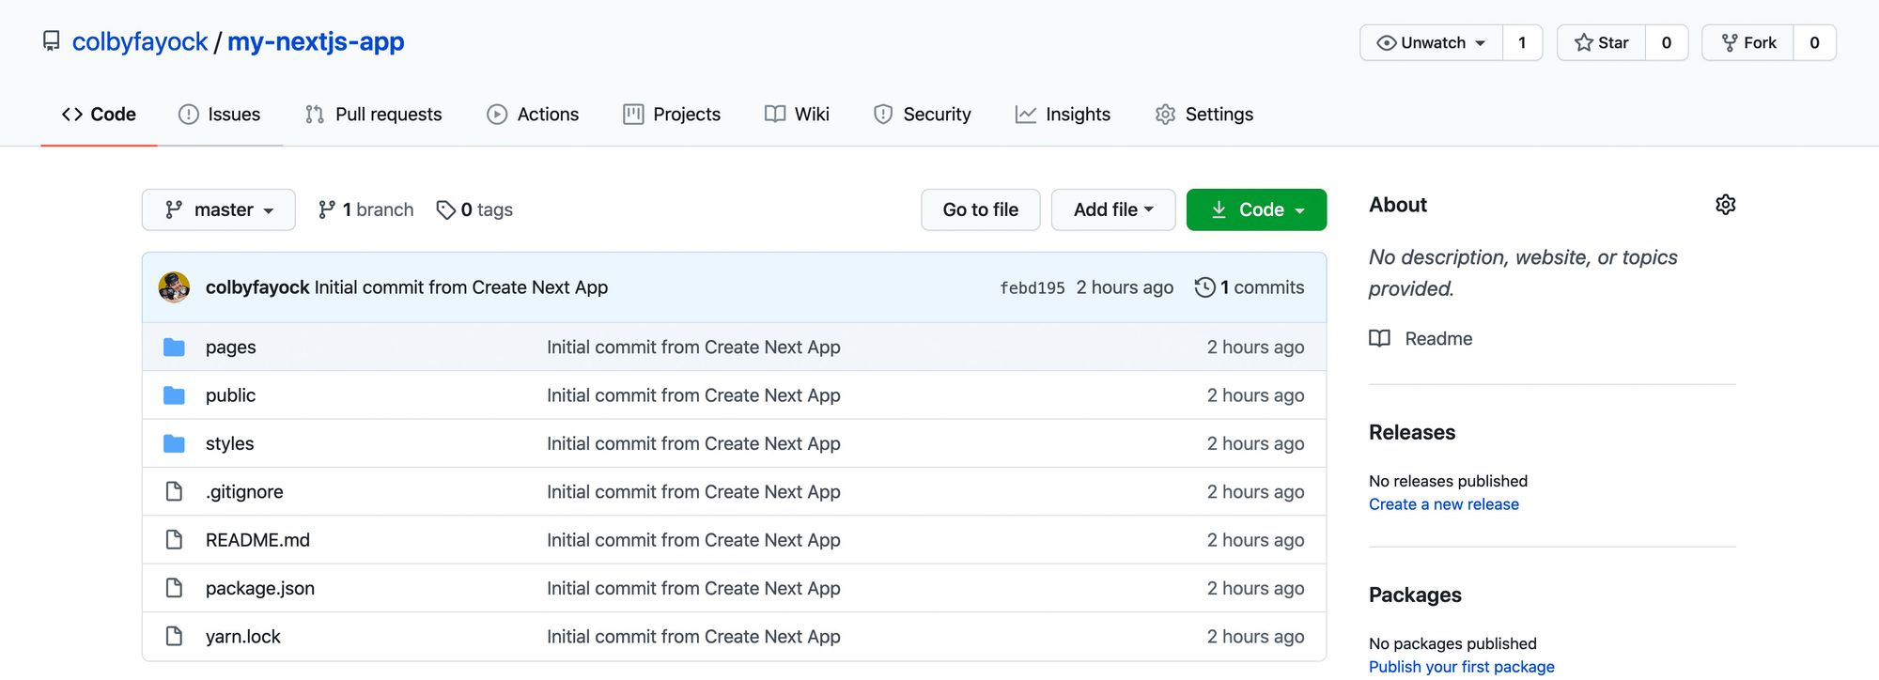1879x680 pixels.
Task: Star the my-nextjs-app repository
Action: pyautogui.click(x=1602, y=42)
